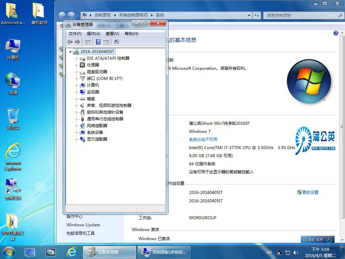
Task: Open the 查看(V) menu
Action: click(x=112, y=34)
